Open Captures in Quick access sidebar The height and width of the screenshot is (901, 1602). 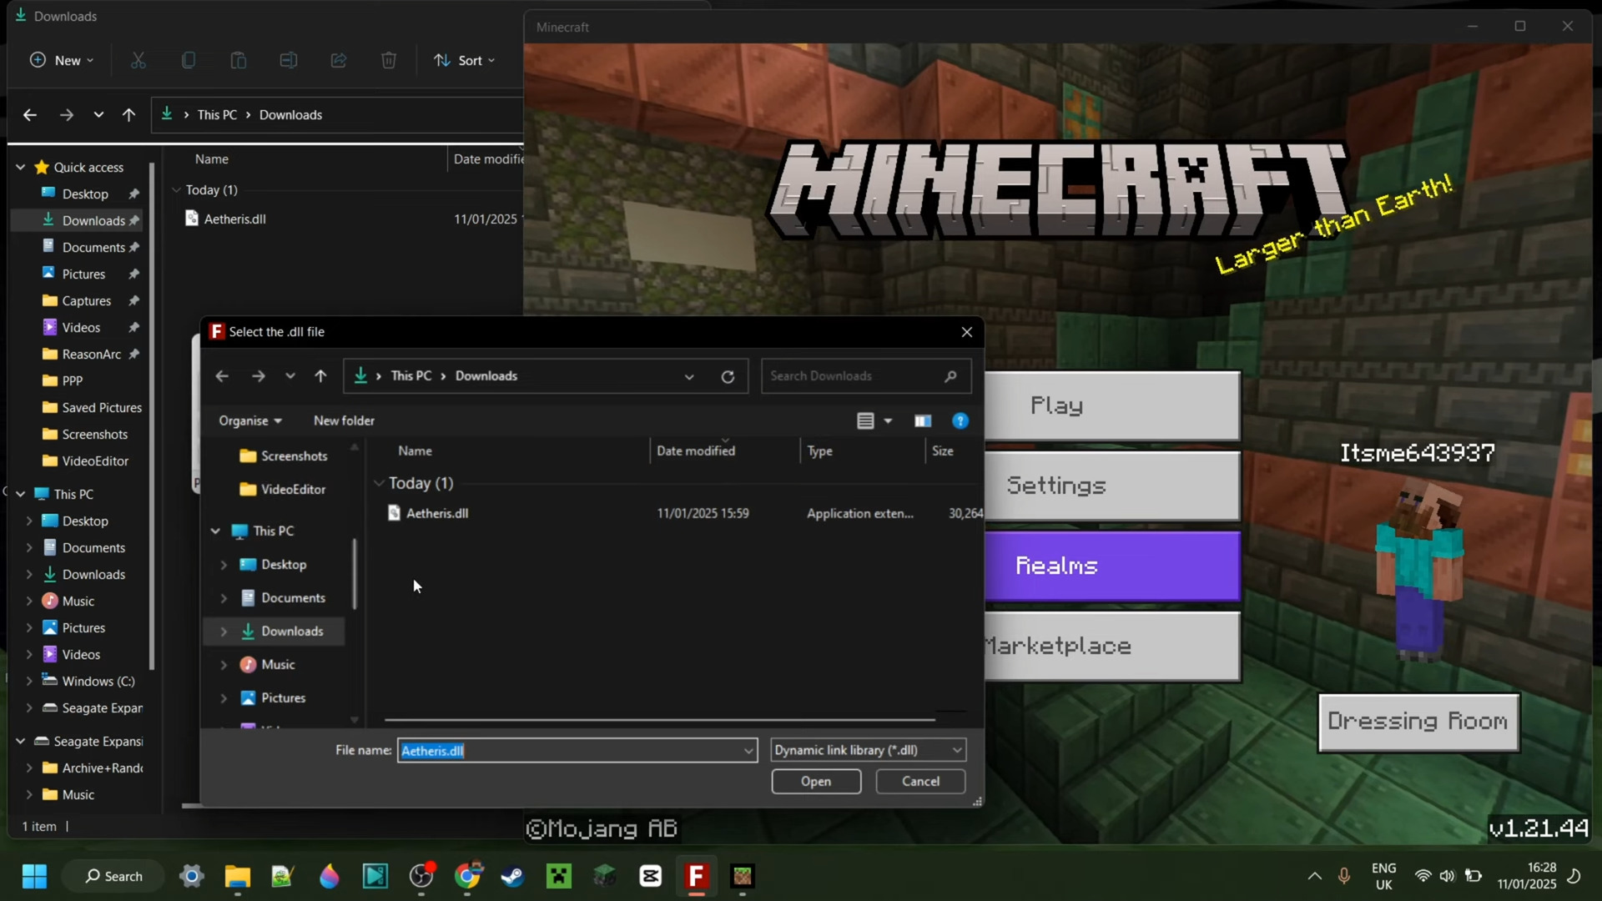[87, 301]
